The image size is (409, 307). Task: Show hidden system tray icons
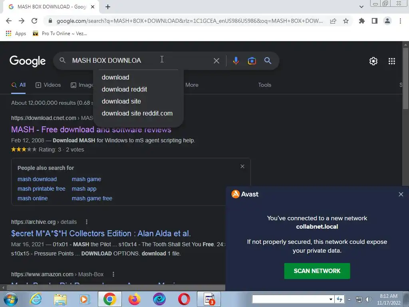349,299
